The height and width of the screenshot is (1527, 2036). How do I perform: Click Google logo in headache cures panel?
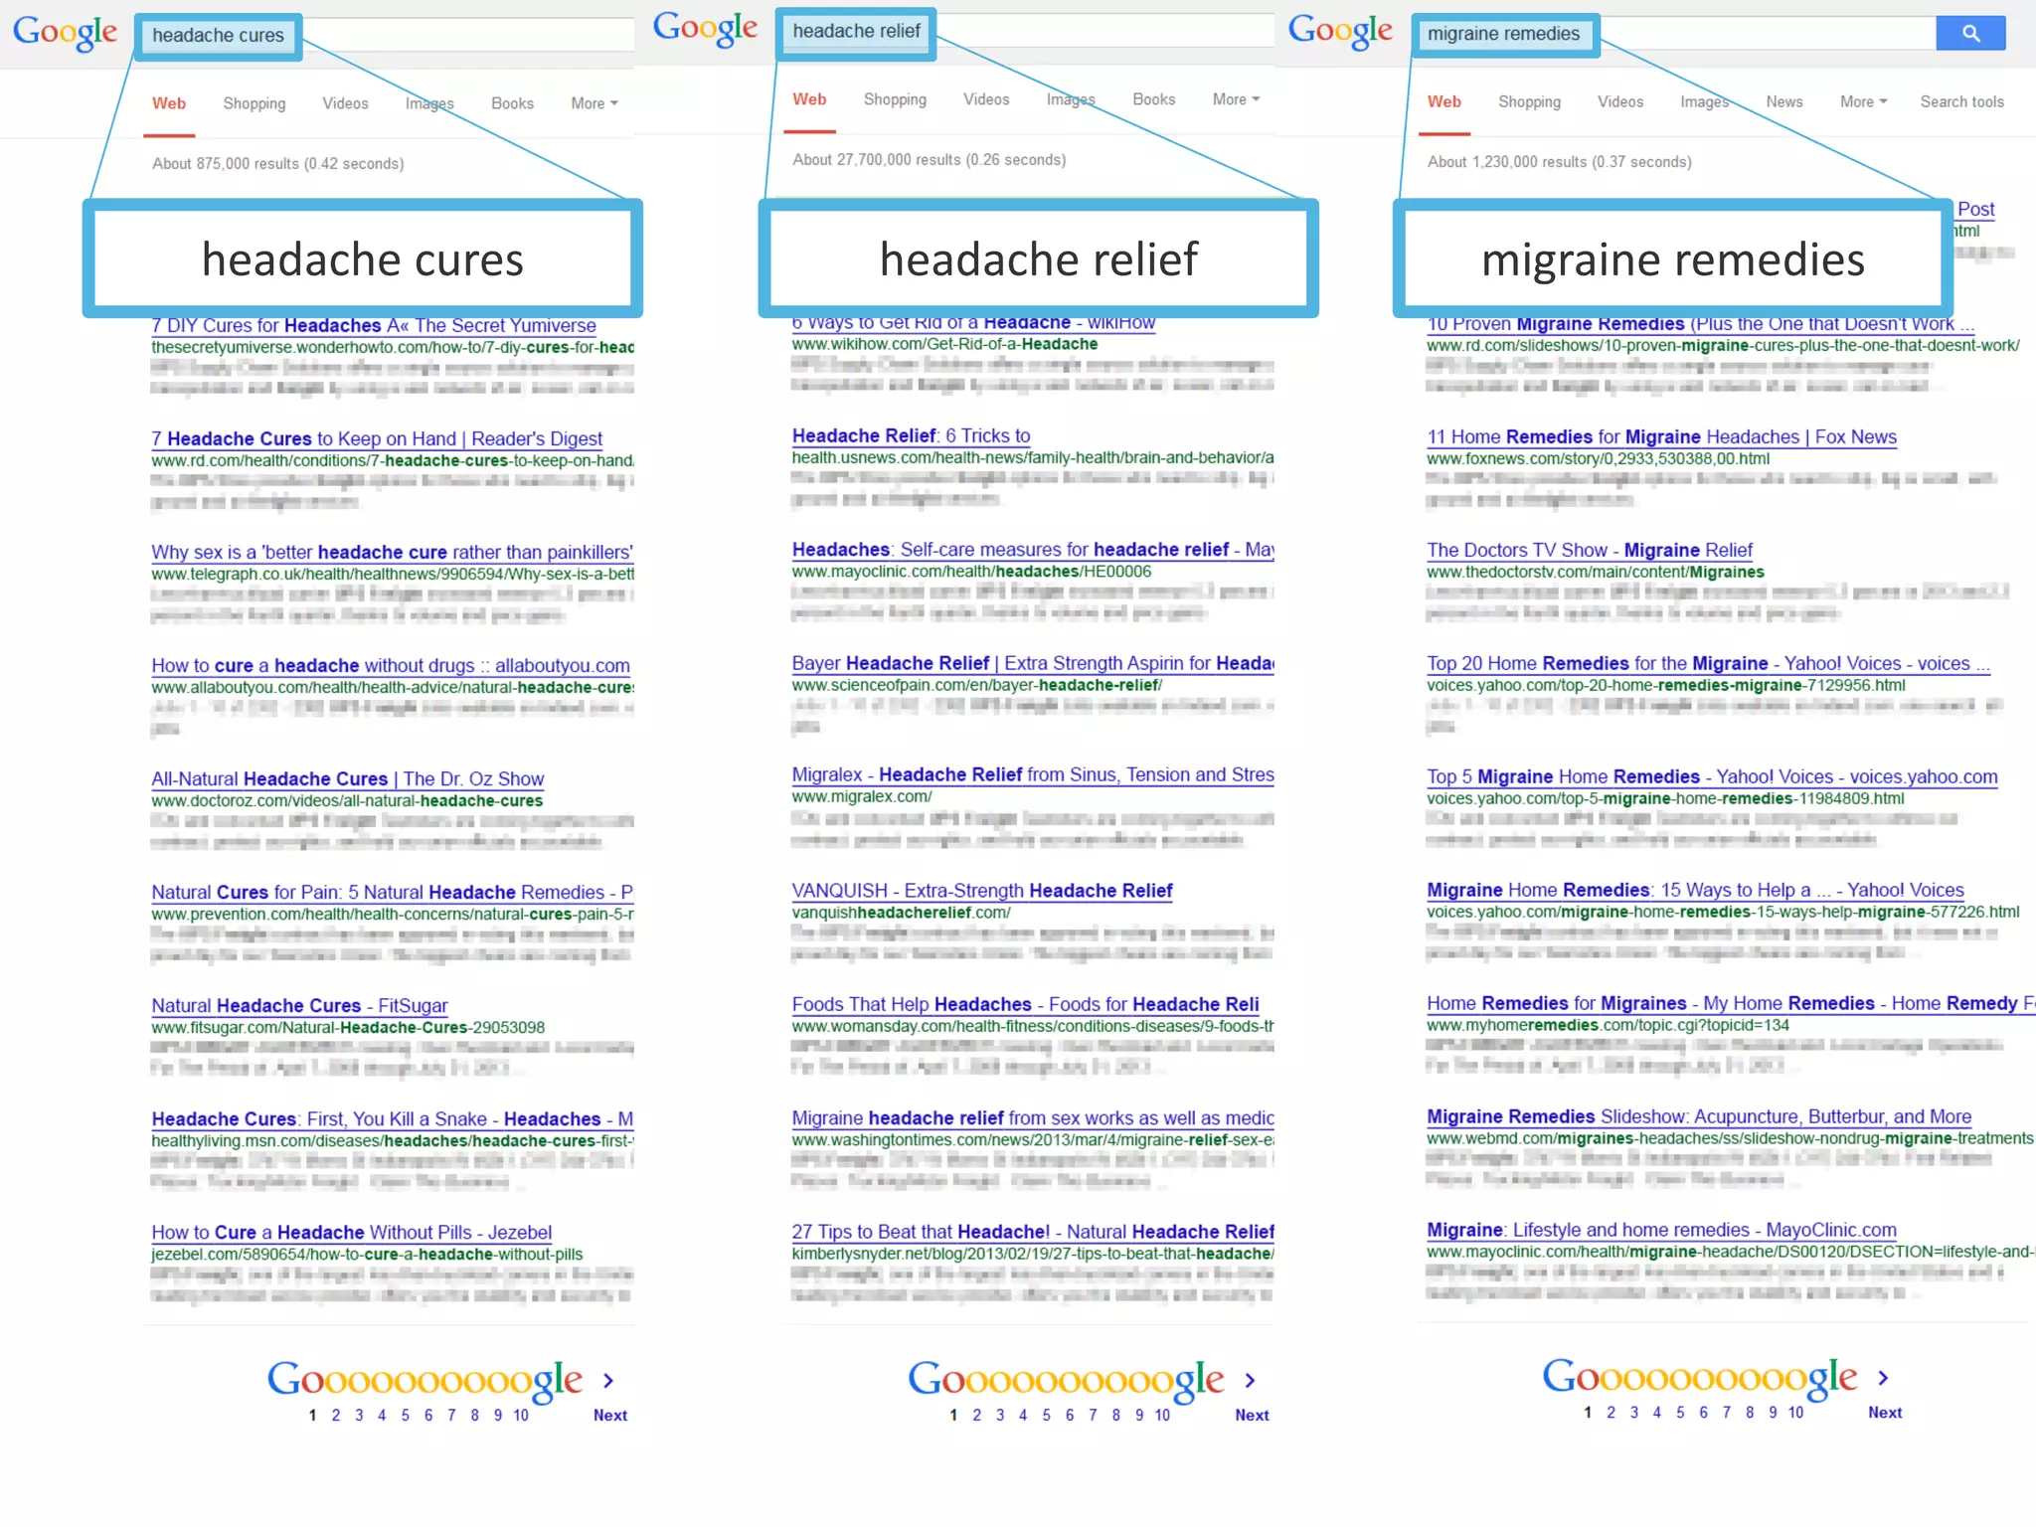66,33
